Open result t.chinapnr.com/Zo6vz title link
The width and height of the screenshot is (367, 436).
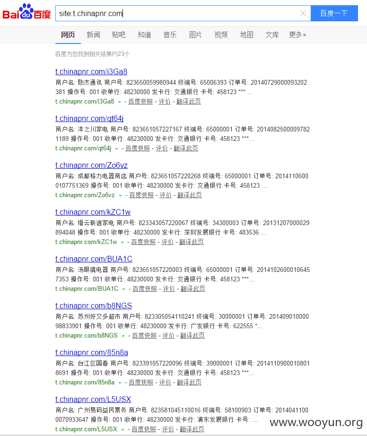point(91,165)
